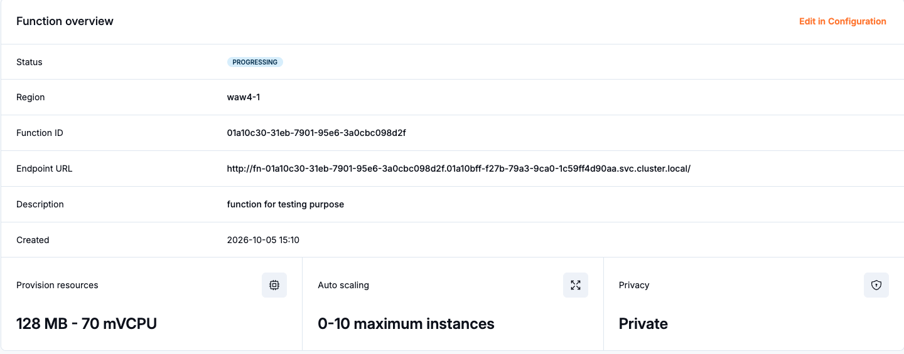This screenshot has height=354, width=904.
Task: Click the 'Region' row label
Action: [x=31, y=97]
